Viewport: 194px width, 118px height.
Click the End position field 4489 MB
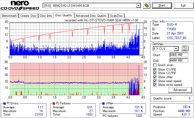pos(179,60)
